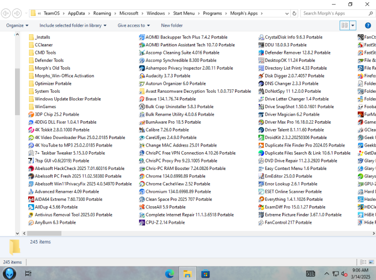Click Roaming in the address breadcrumb
Viewport: 376px width, 280px height.
click(102, 14)
